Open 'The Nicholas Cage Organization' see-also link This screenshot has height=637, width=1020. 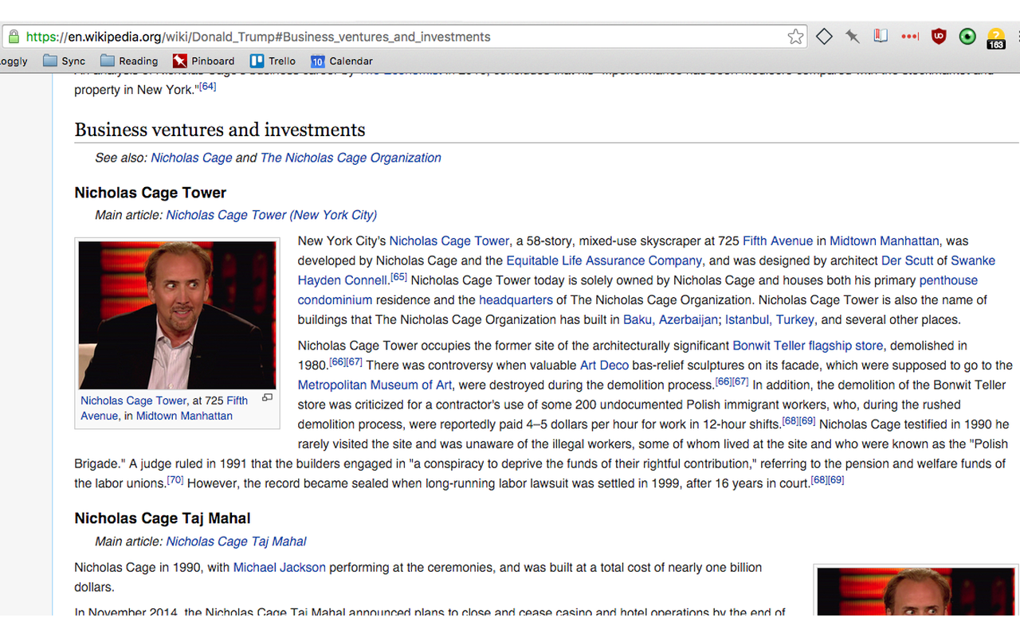[351, 158]
